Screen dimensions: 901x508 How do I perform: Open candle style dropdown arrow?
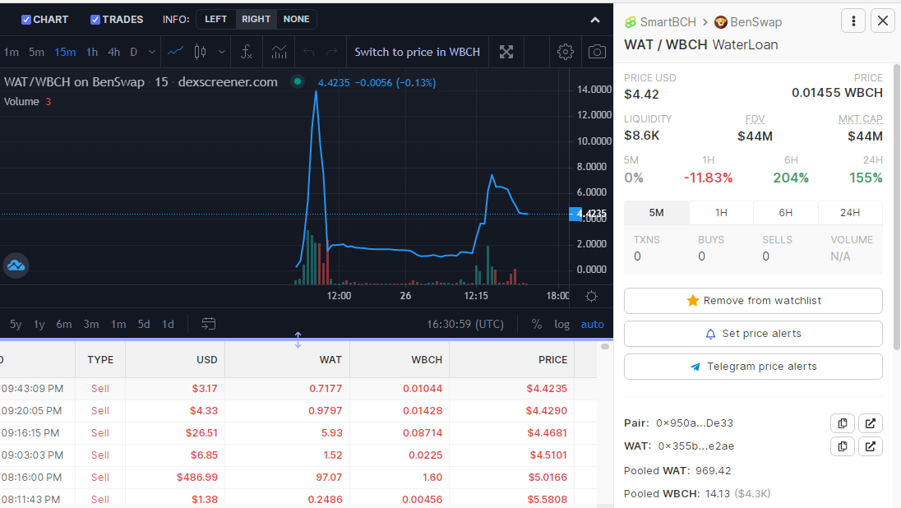tap(221, 53)
